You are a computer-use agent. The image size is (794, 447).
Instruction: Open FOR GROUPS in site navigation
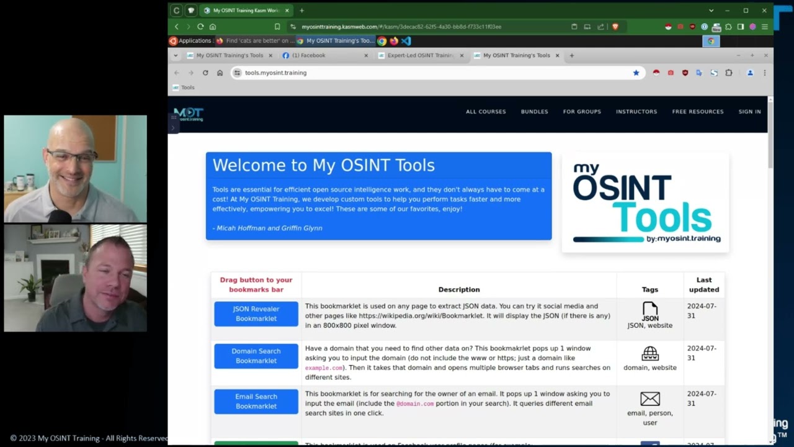coord(582,112)
